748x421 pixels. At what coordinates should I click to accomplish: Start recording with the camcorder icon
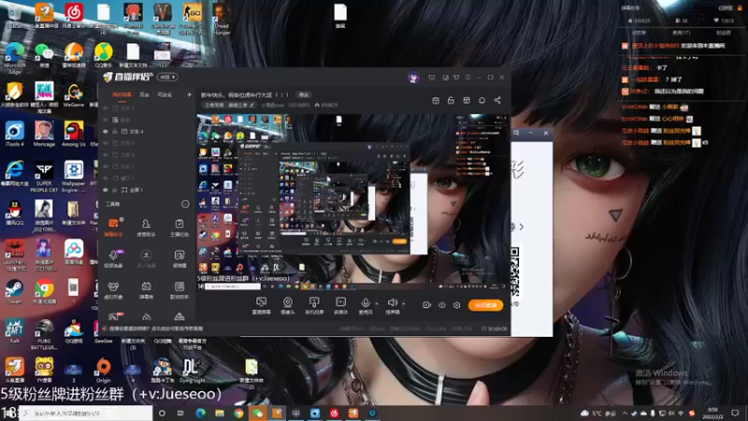426,305
